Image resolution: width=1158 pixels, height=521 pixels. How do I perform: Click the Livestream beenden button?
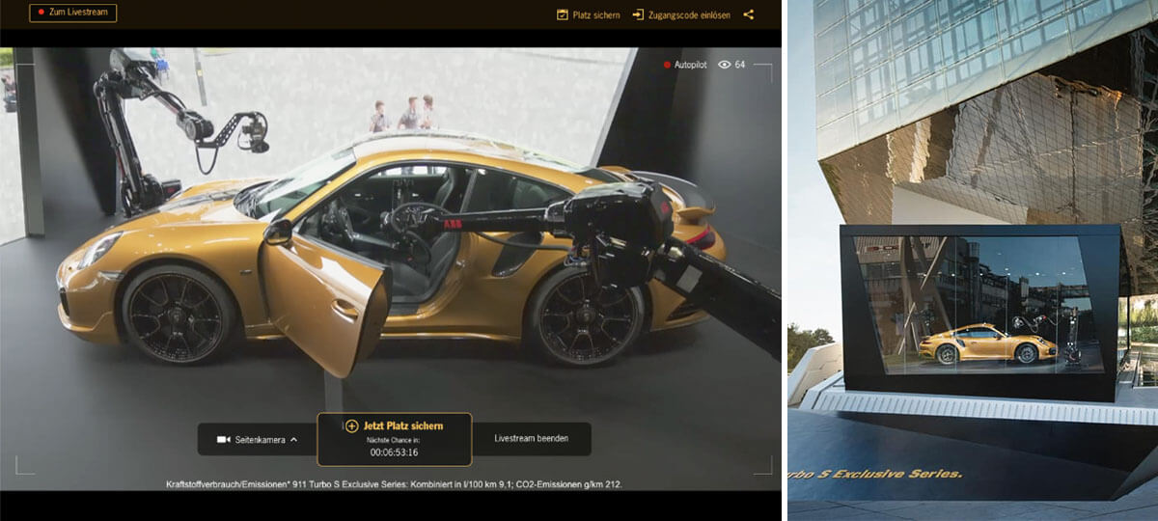tap(531, 439)
